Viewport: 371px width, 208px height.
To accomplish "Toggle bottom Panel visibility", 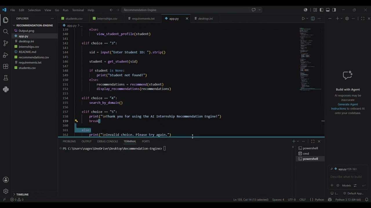I will 328,10.
